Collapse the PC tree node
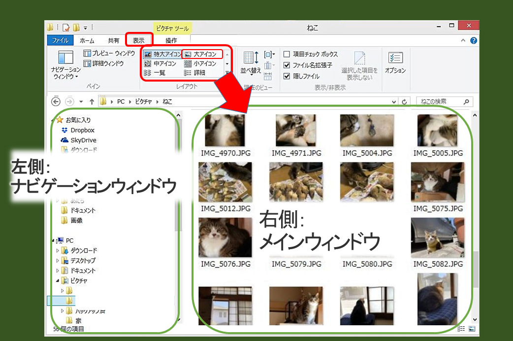 (x=53, y=240)
